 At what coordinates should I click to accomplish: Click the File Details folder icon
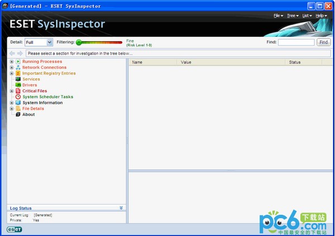(x=18, y=108)
